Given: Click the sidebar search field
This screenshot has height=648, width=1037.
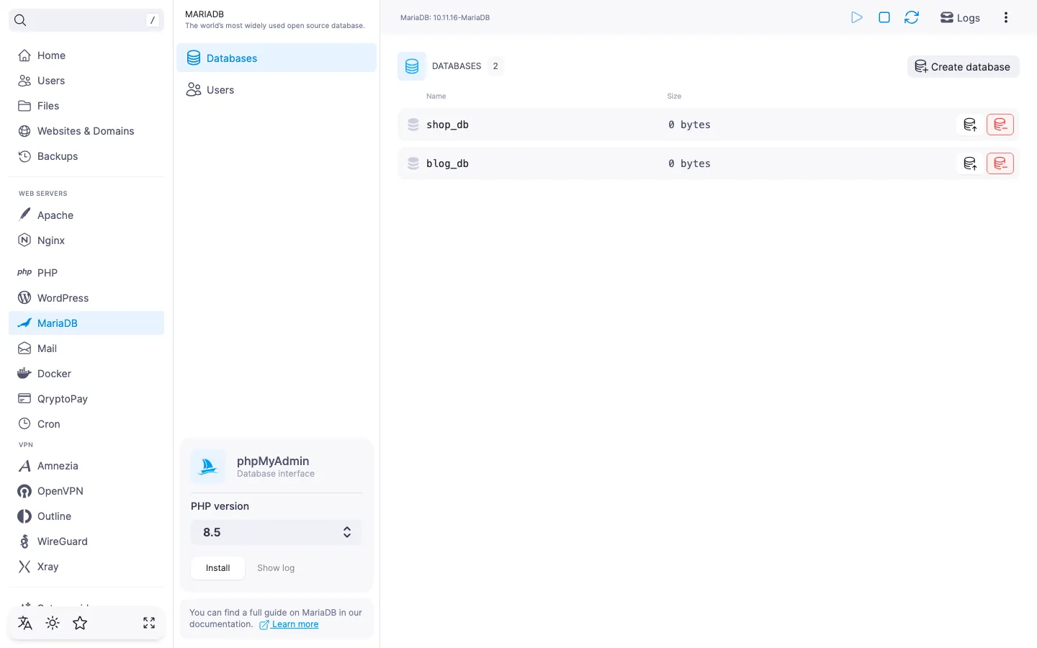Looking at the screenshot, I should (86, 20).
